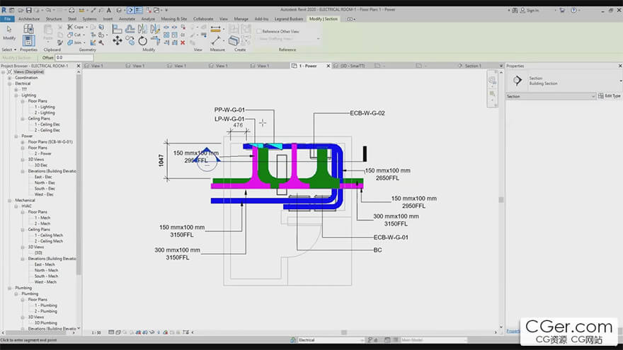Click the Cope tool in Geometry panel
Image resolution: width=623 pixels, height=350 pixels.
[76, 26]
